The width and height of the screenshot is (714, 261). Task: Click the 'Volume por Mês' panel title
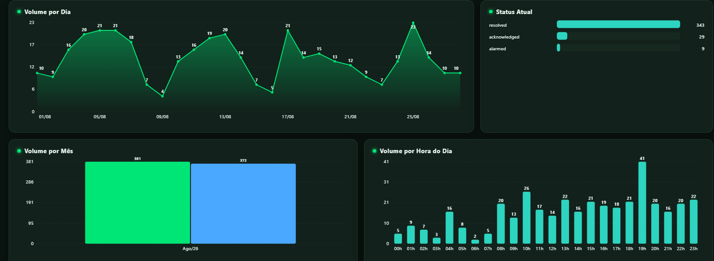(x=49, y=151)
